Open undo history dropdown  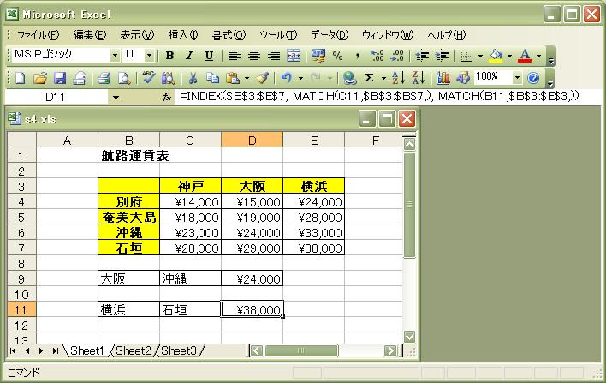[300, 78]
